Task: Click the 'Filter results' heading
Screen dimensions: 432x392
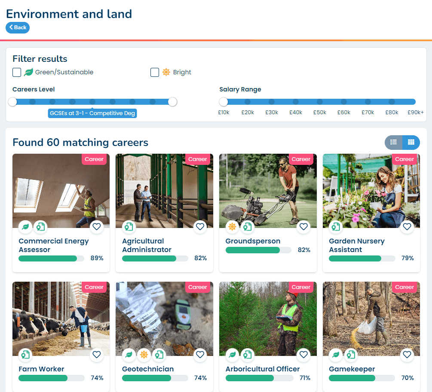Action: pyautogui.click(x=40, y=59)
